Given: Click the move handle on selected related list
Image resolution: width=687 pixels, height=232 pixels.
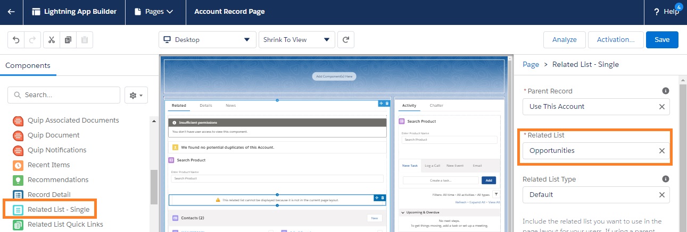Looking at the screenshot, I should coord(377,197).
